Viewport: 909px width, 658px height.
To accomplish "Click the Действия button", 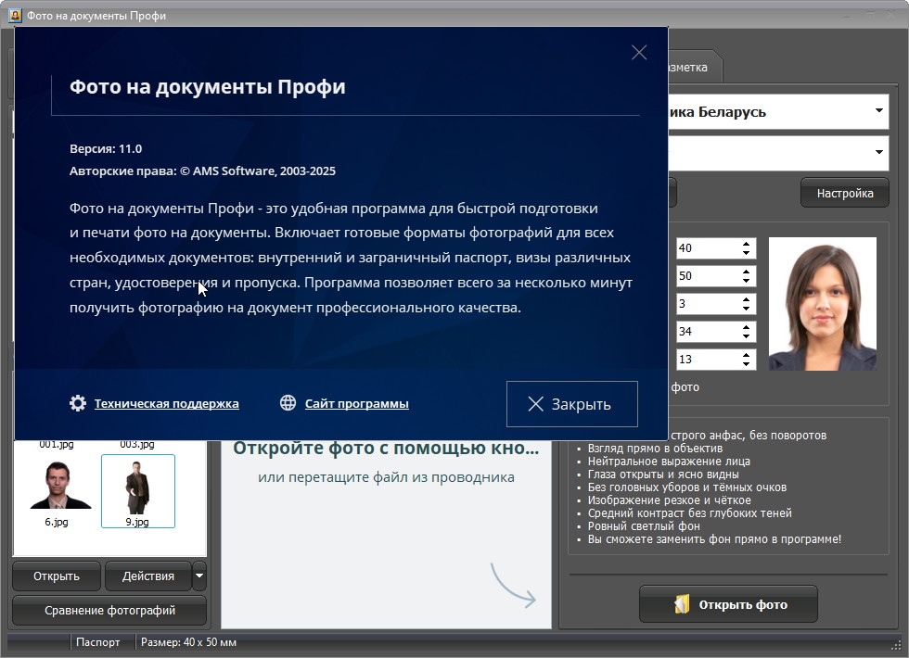I will click(x=147, y=576).
